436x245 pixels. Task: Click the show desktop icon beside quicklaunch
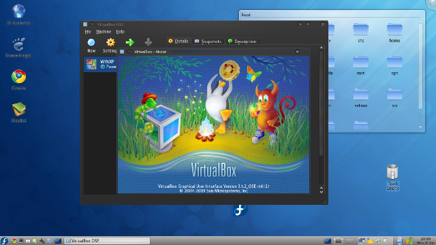pyautogui.click(x=58, y=241)
